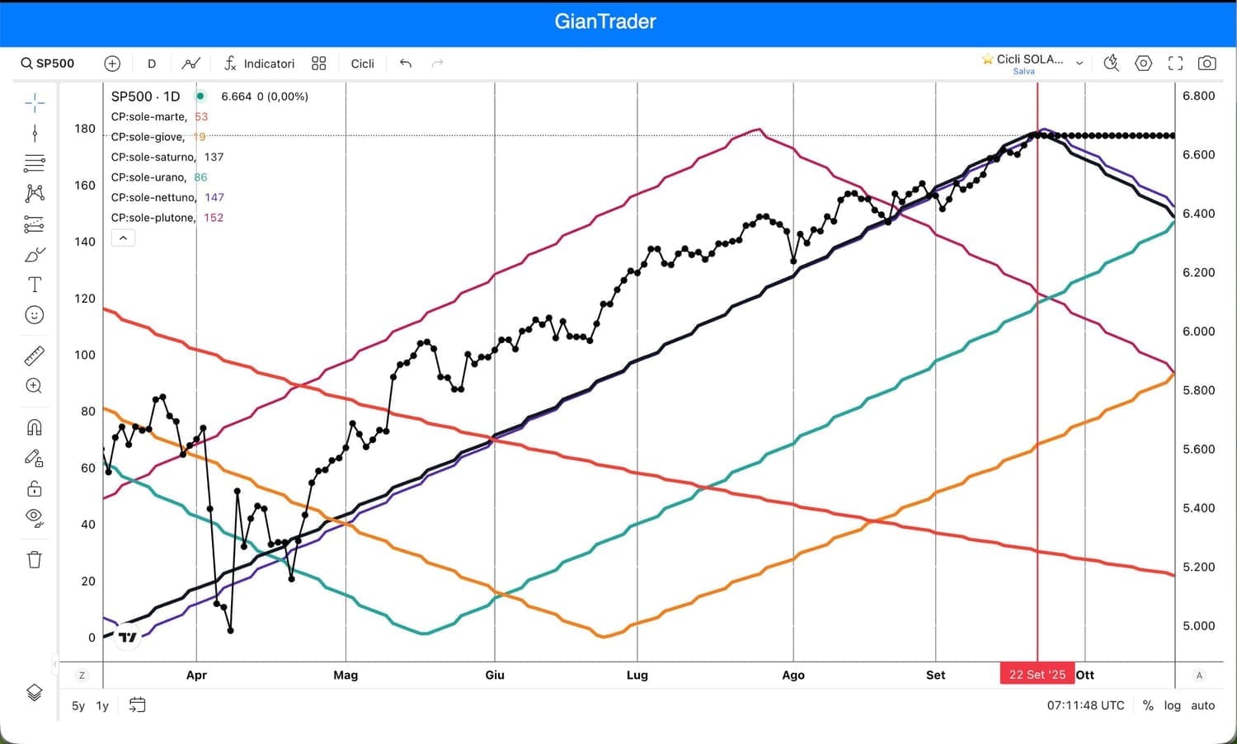
Task: Select the CP:sole-plutone indicator legend
Action: click(x=153, y=218)
